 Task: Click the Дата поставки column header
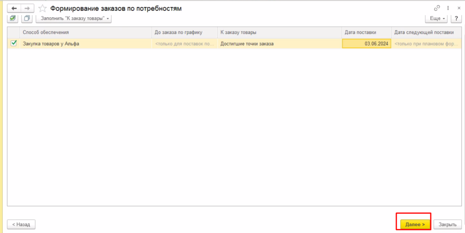pos(360,32)
